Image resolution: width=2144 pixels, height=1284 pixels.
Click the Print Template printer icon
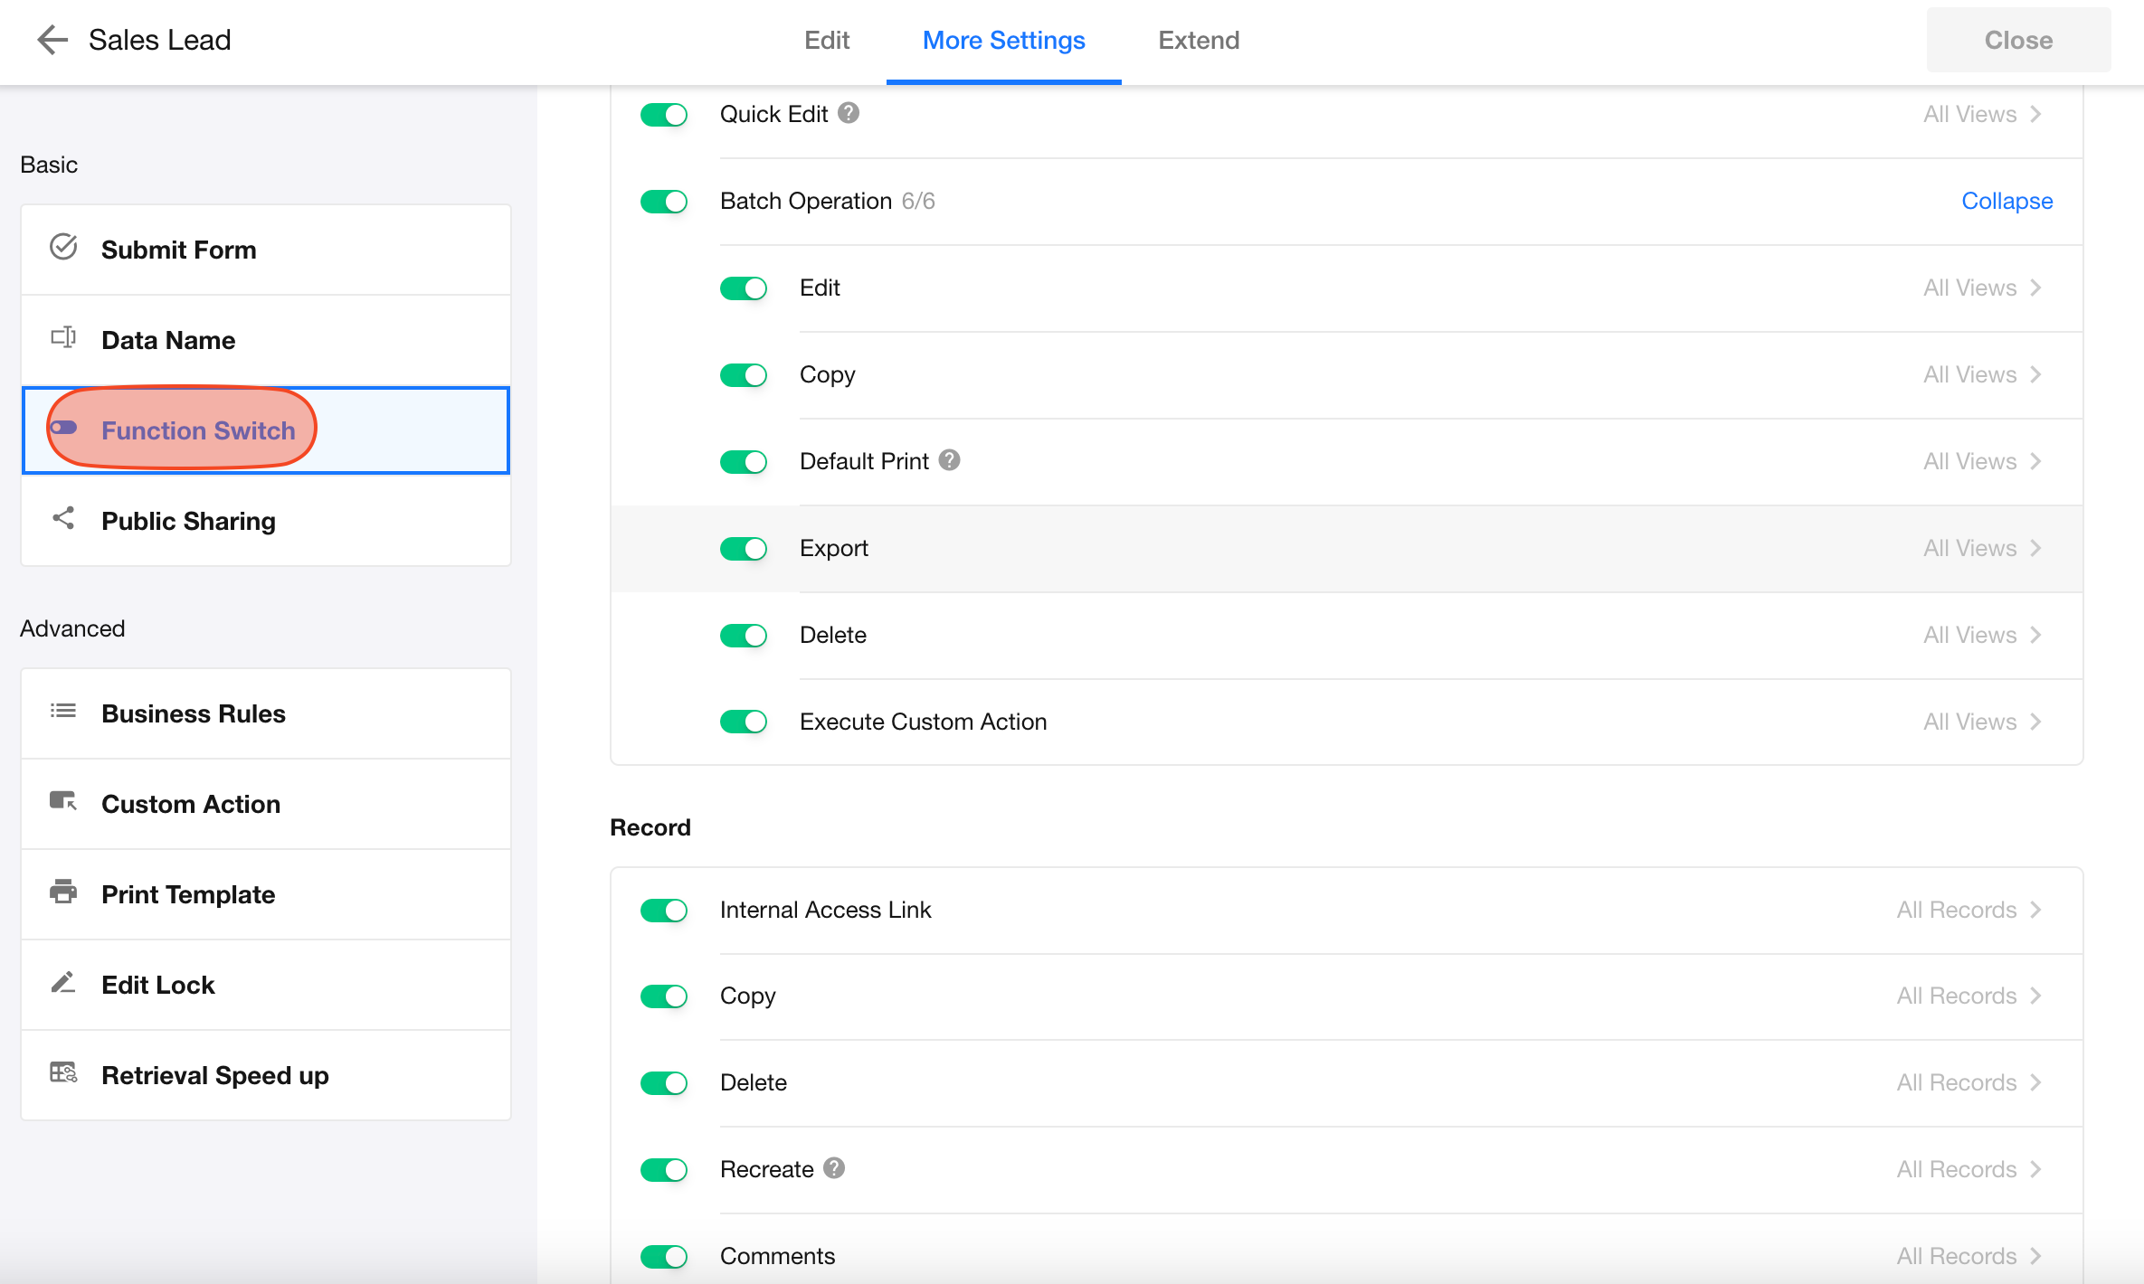pos(63,892)
